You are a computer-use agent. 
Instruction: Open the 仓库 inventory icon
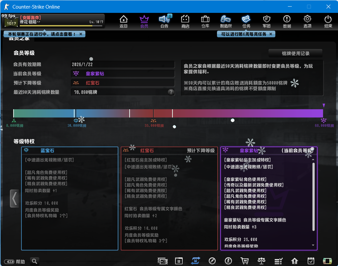click(x=205, y=21)
